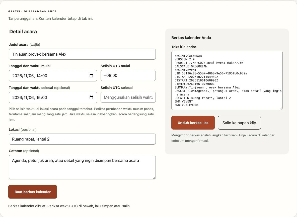Screen dimensions: 297x217
Task: Click the DTSTART:20261106T060000Z line
Action: tap(196, 80)
